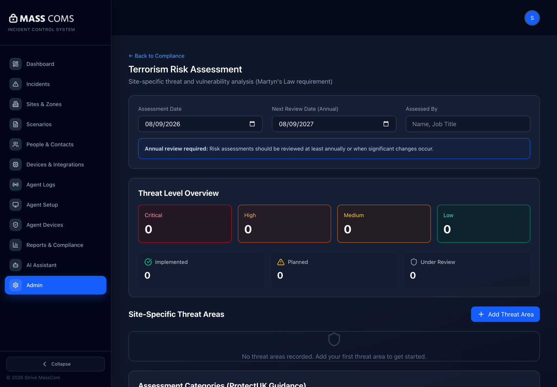Click the plus icon on Add Threat Area
Screen dimensions: 557x387
coord(481,314)
